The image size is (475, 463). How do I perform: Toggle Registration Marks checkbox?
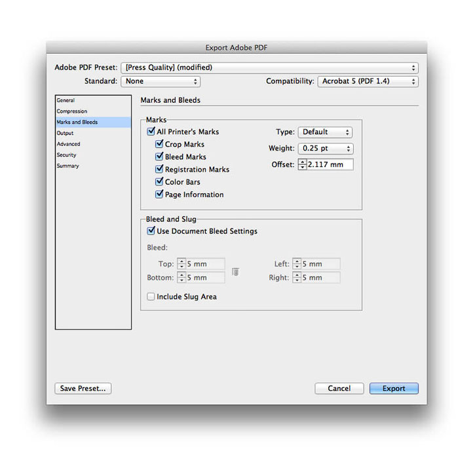pos(159,169)
